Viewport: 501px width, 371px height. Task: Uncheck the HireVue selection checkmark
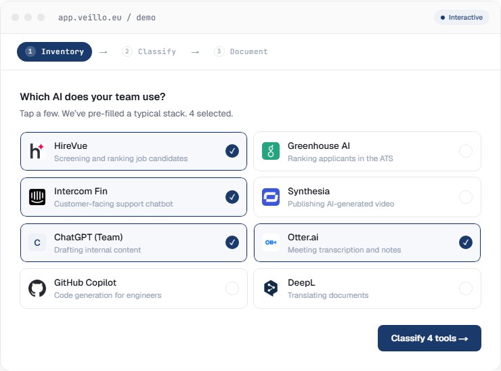tap(232, 151)
